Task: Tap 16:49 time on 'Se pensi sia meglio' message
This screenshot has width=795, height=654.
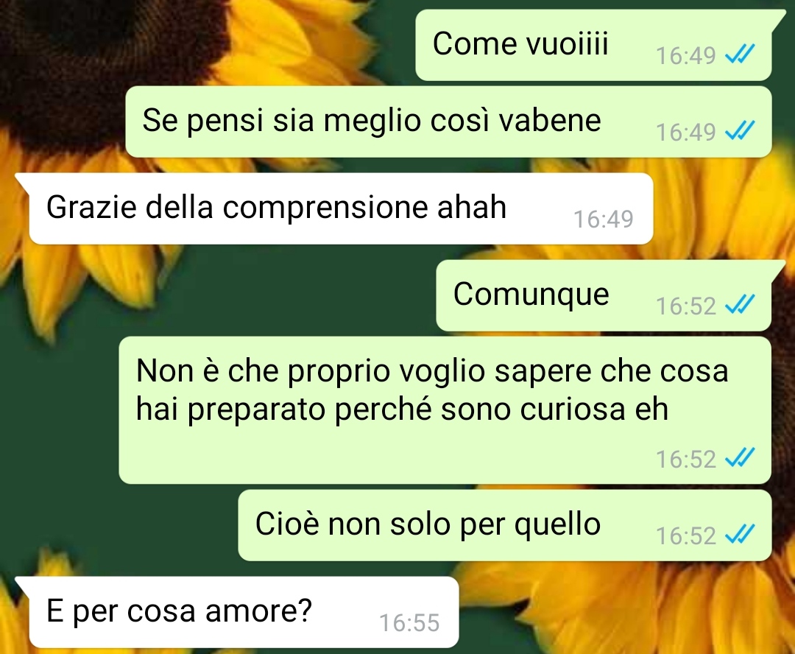Action: point(685,133)
